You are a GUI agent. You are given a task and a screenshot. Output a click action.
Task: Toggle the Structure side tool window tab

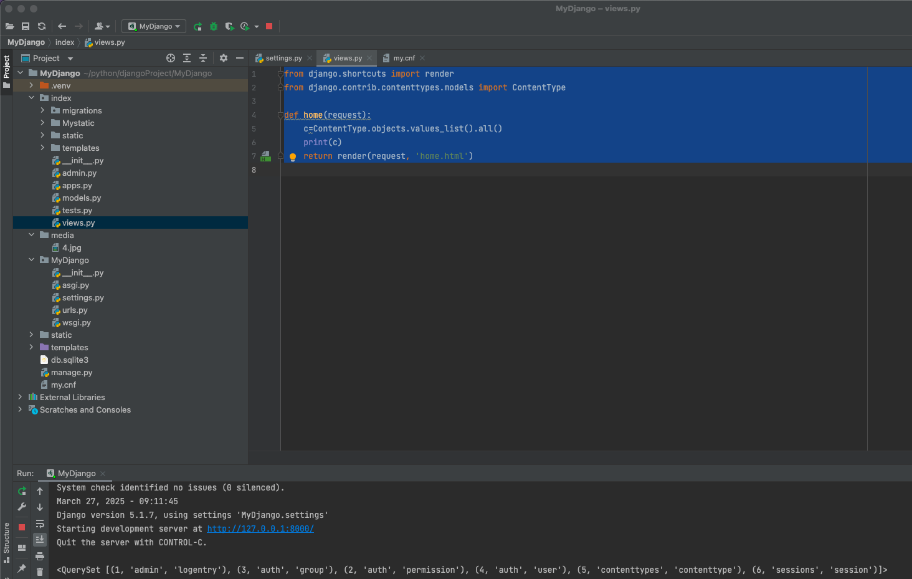tap(6, 542)
